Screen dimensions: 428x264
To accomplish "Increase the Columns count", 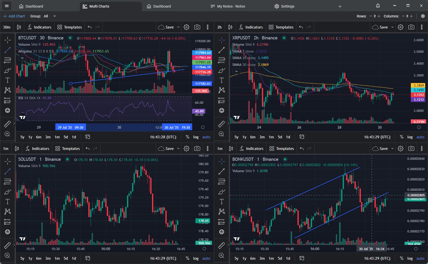I will click(411, 16).
